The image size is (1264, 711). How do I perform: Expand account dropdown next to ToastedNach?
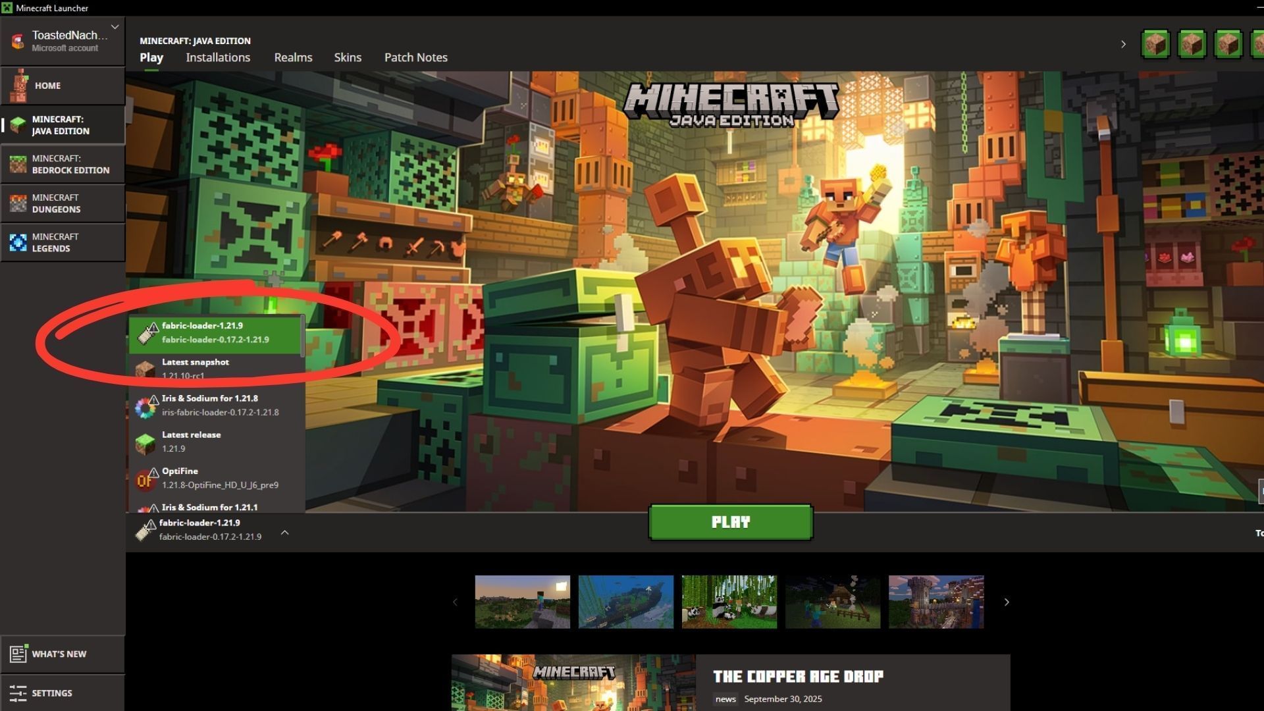115,27
